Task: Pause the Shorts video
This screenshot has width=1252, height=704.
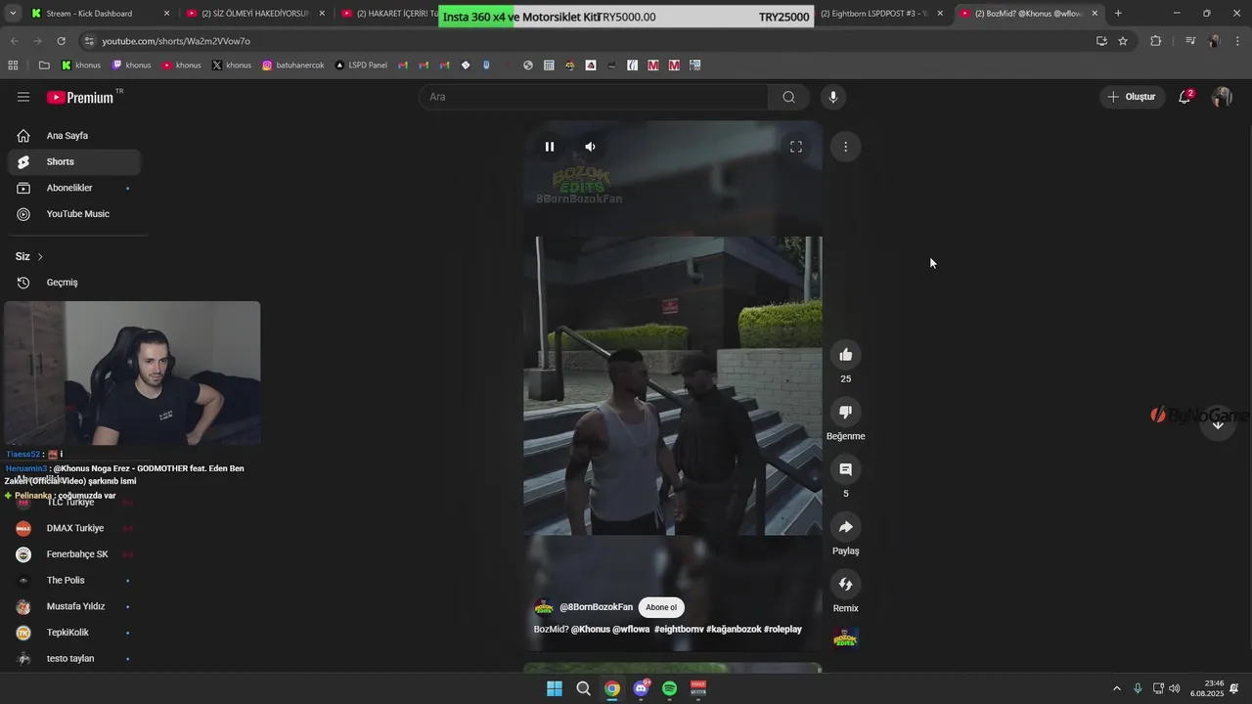Action: pyautogui.click(x=550, y=147)
